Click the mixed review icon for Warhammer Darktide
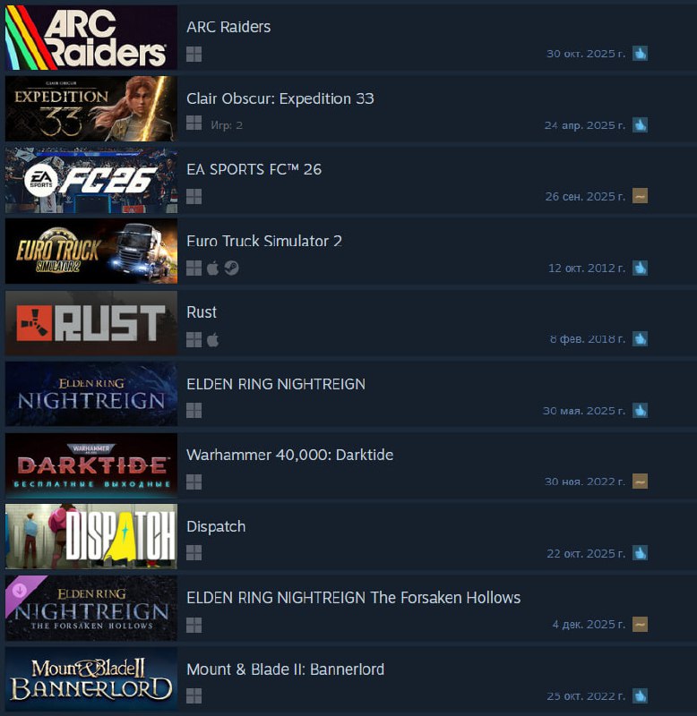697x716 pixels. (x=640, y=481)
